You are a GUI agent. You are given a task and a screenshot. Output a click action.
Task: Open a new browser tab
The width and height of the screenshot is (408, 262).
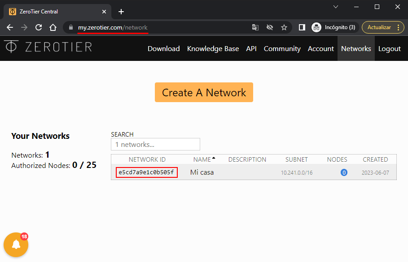click(121, 12)
